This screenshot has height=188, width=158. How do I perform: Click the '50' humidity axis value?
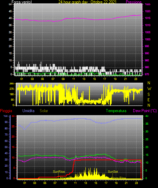(6, 147)
